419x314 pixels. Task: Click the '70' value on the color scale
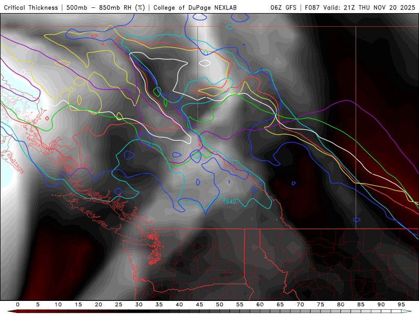click(300, 305)
